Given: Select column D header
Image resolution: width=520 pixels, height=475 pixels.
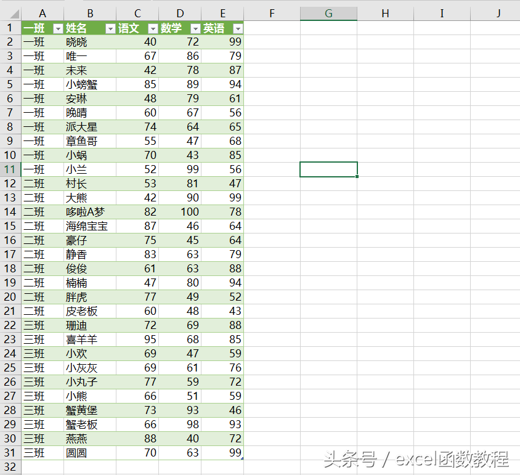Looking at the screenshot, I should (x=180, y=14).
